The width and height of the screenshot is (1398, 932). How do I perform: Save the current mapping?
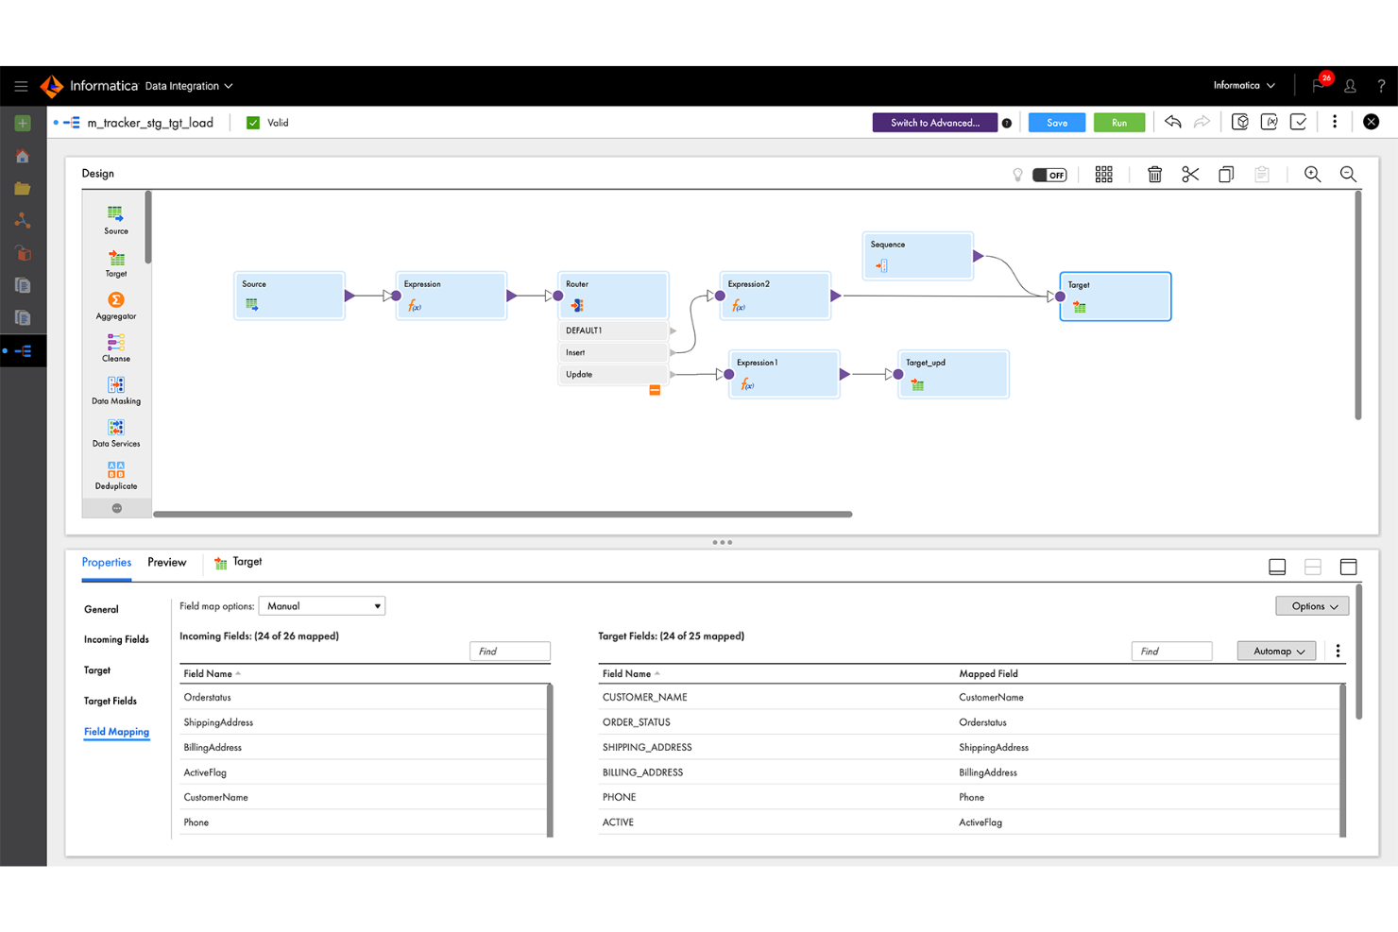(1056, 122)
